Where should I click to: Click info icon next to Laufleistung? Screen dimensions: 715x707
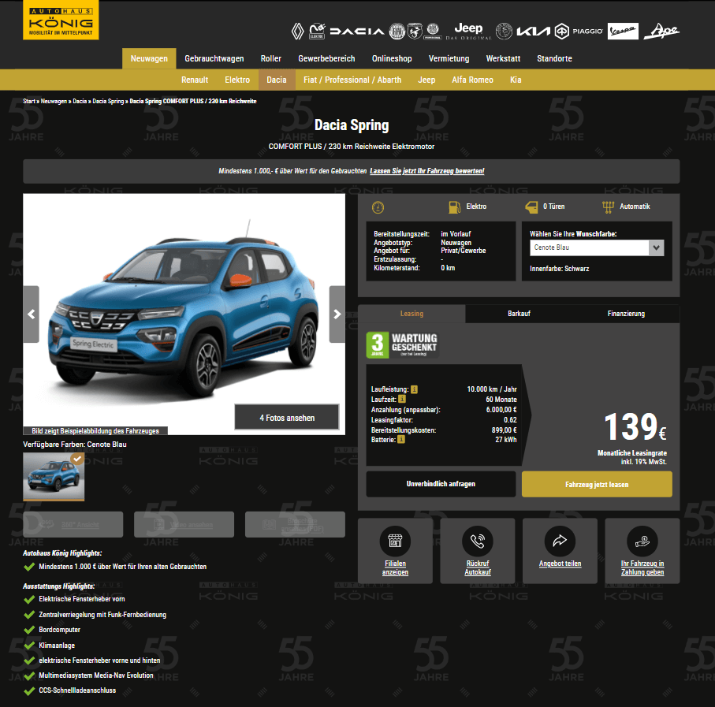point(414,389)
